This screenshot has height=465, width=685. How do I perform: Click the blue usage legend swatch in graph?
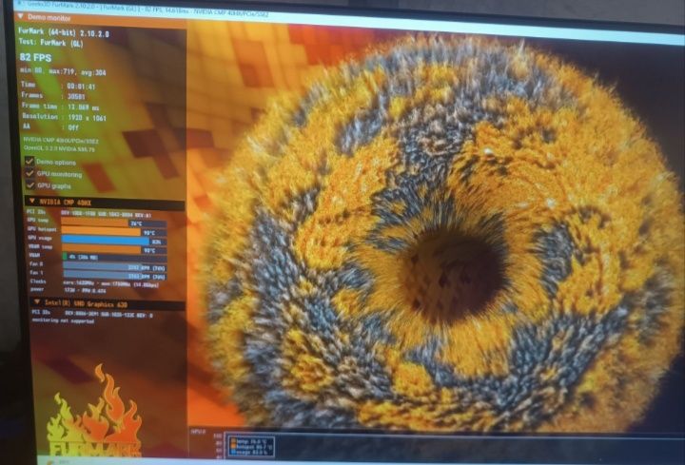[233, 453]
